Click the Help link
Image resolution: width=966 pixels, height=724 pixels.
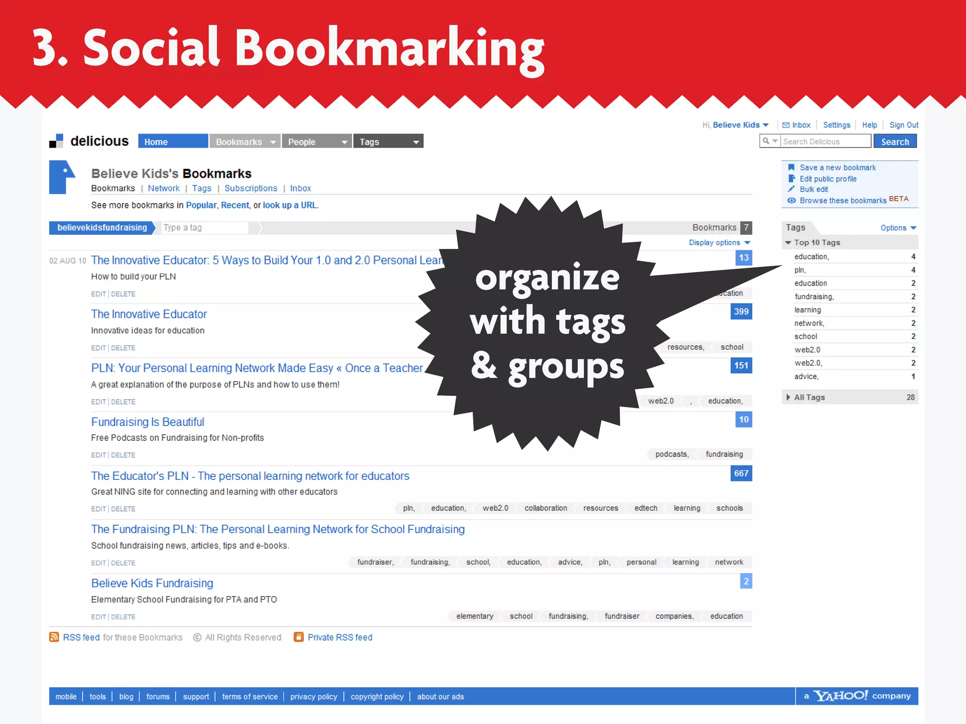click(x=869, y=125)
